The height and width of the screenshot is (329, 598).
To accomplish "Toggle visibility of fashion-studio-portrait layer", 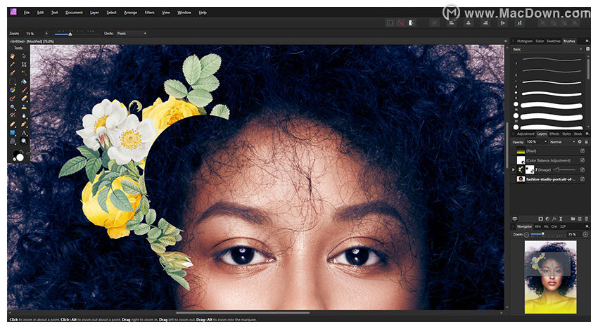I will click(583, 179).
